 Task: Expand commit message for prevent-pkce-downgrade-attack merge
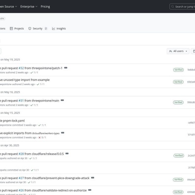(x=93, y=178)
